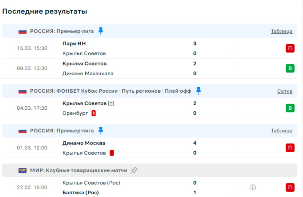Open Таблица link above Динамо Москва match
The height and width of the screenshot is (197, 303).
(x=282, y=131)
